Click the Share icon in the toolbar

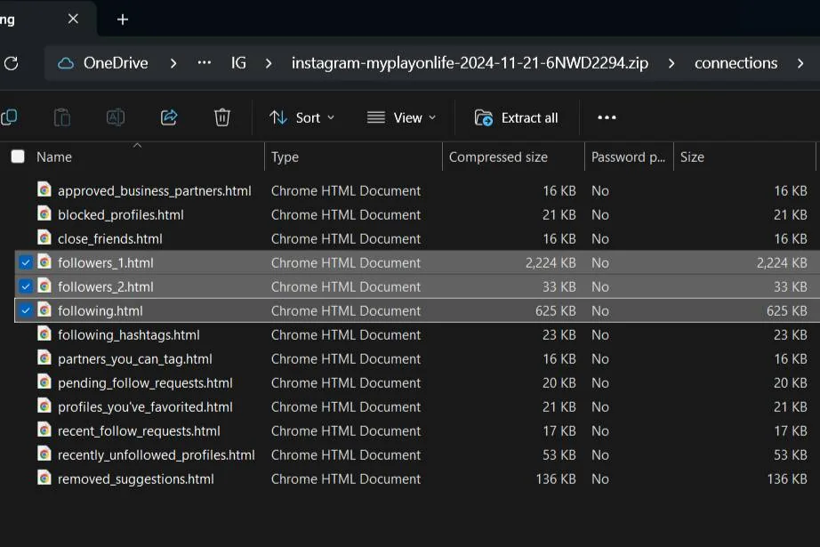pyautogui.click(x=169, y=117)
